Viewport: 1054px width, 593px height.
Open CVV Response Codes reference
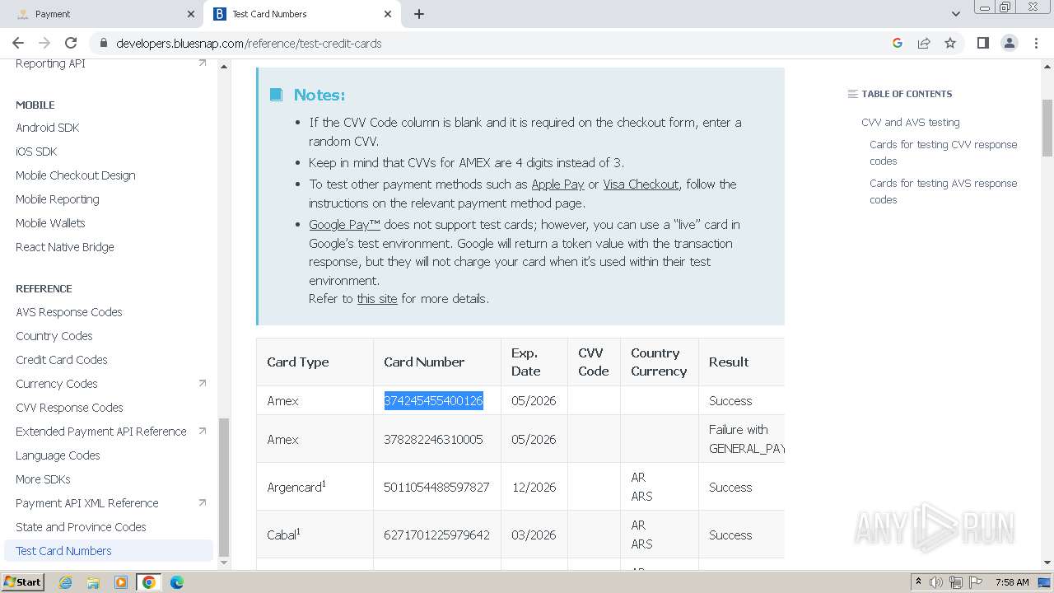[69, 408]
